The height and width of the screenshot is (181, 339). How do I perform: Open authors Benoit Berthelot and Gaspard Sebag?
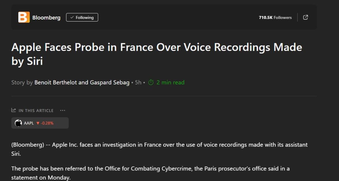[82, 82]
